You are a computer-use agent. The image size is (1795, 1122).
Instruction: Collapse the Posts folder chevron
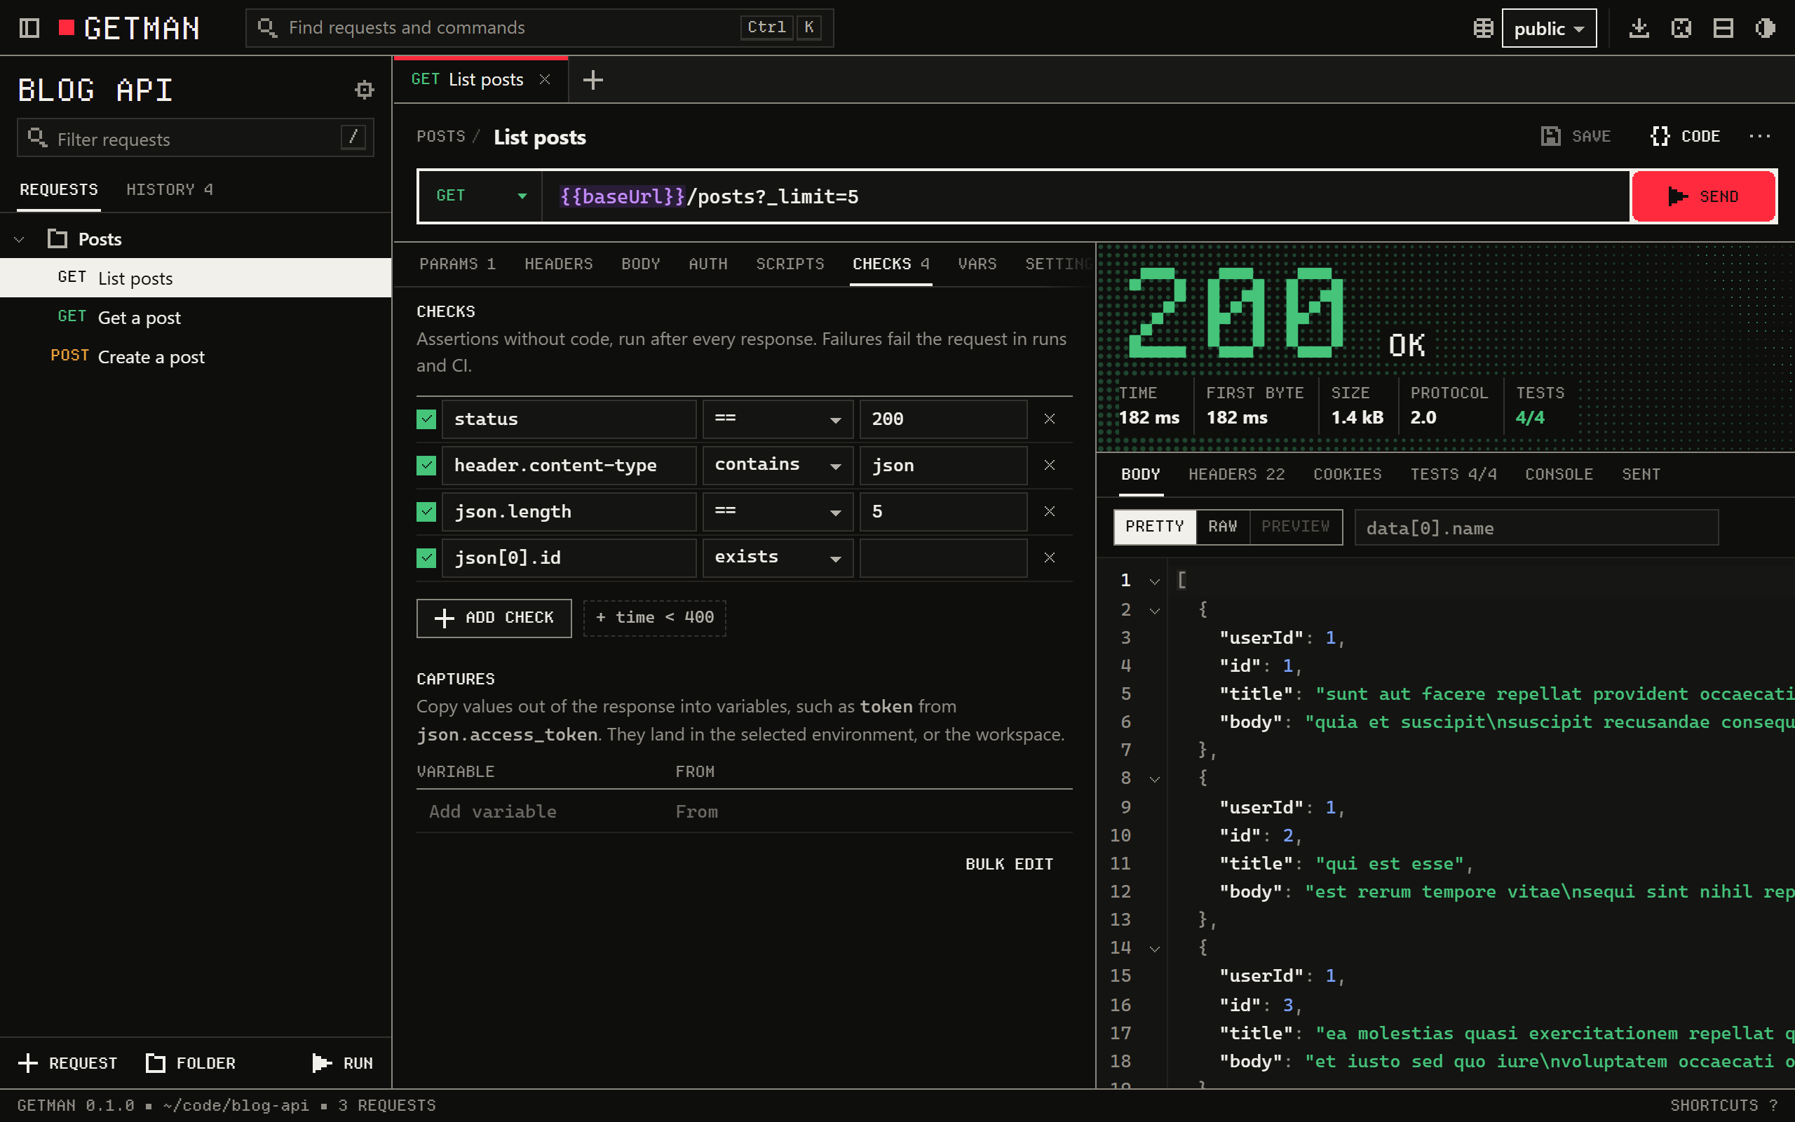coord(20,239)
